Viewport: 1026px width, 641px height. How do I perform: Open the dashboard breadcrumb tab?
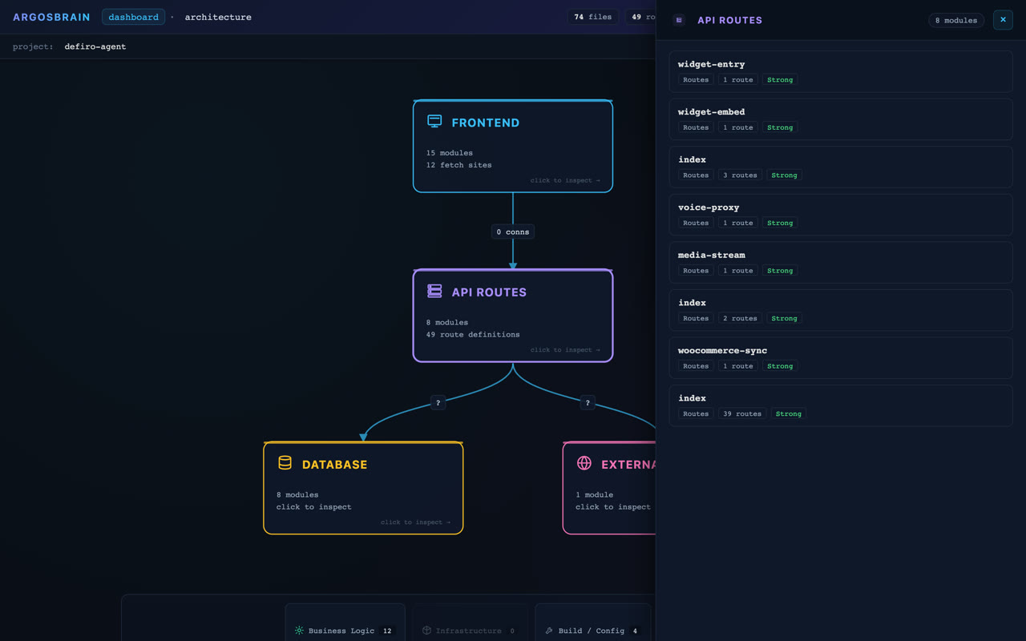(x=133, y=17)
